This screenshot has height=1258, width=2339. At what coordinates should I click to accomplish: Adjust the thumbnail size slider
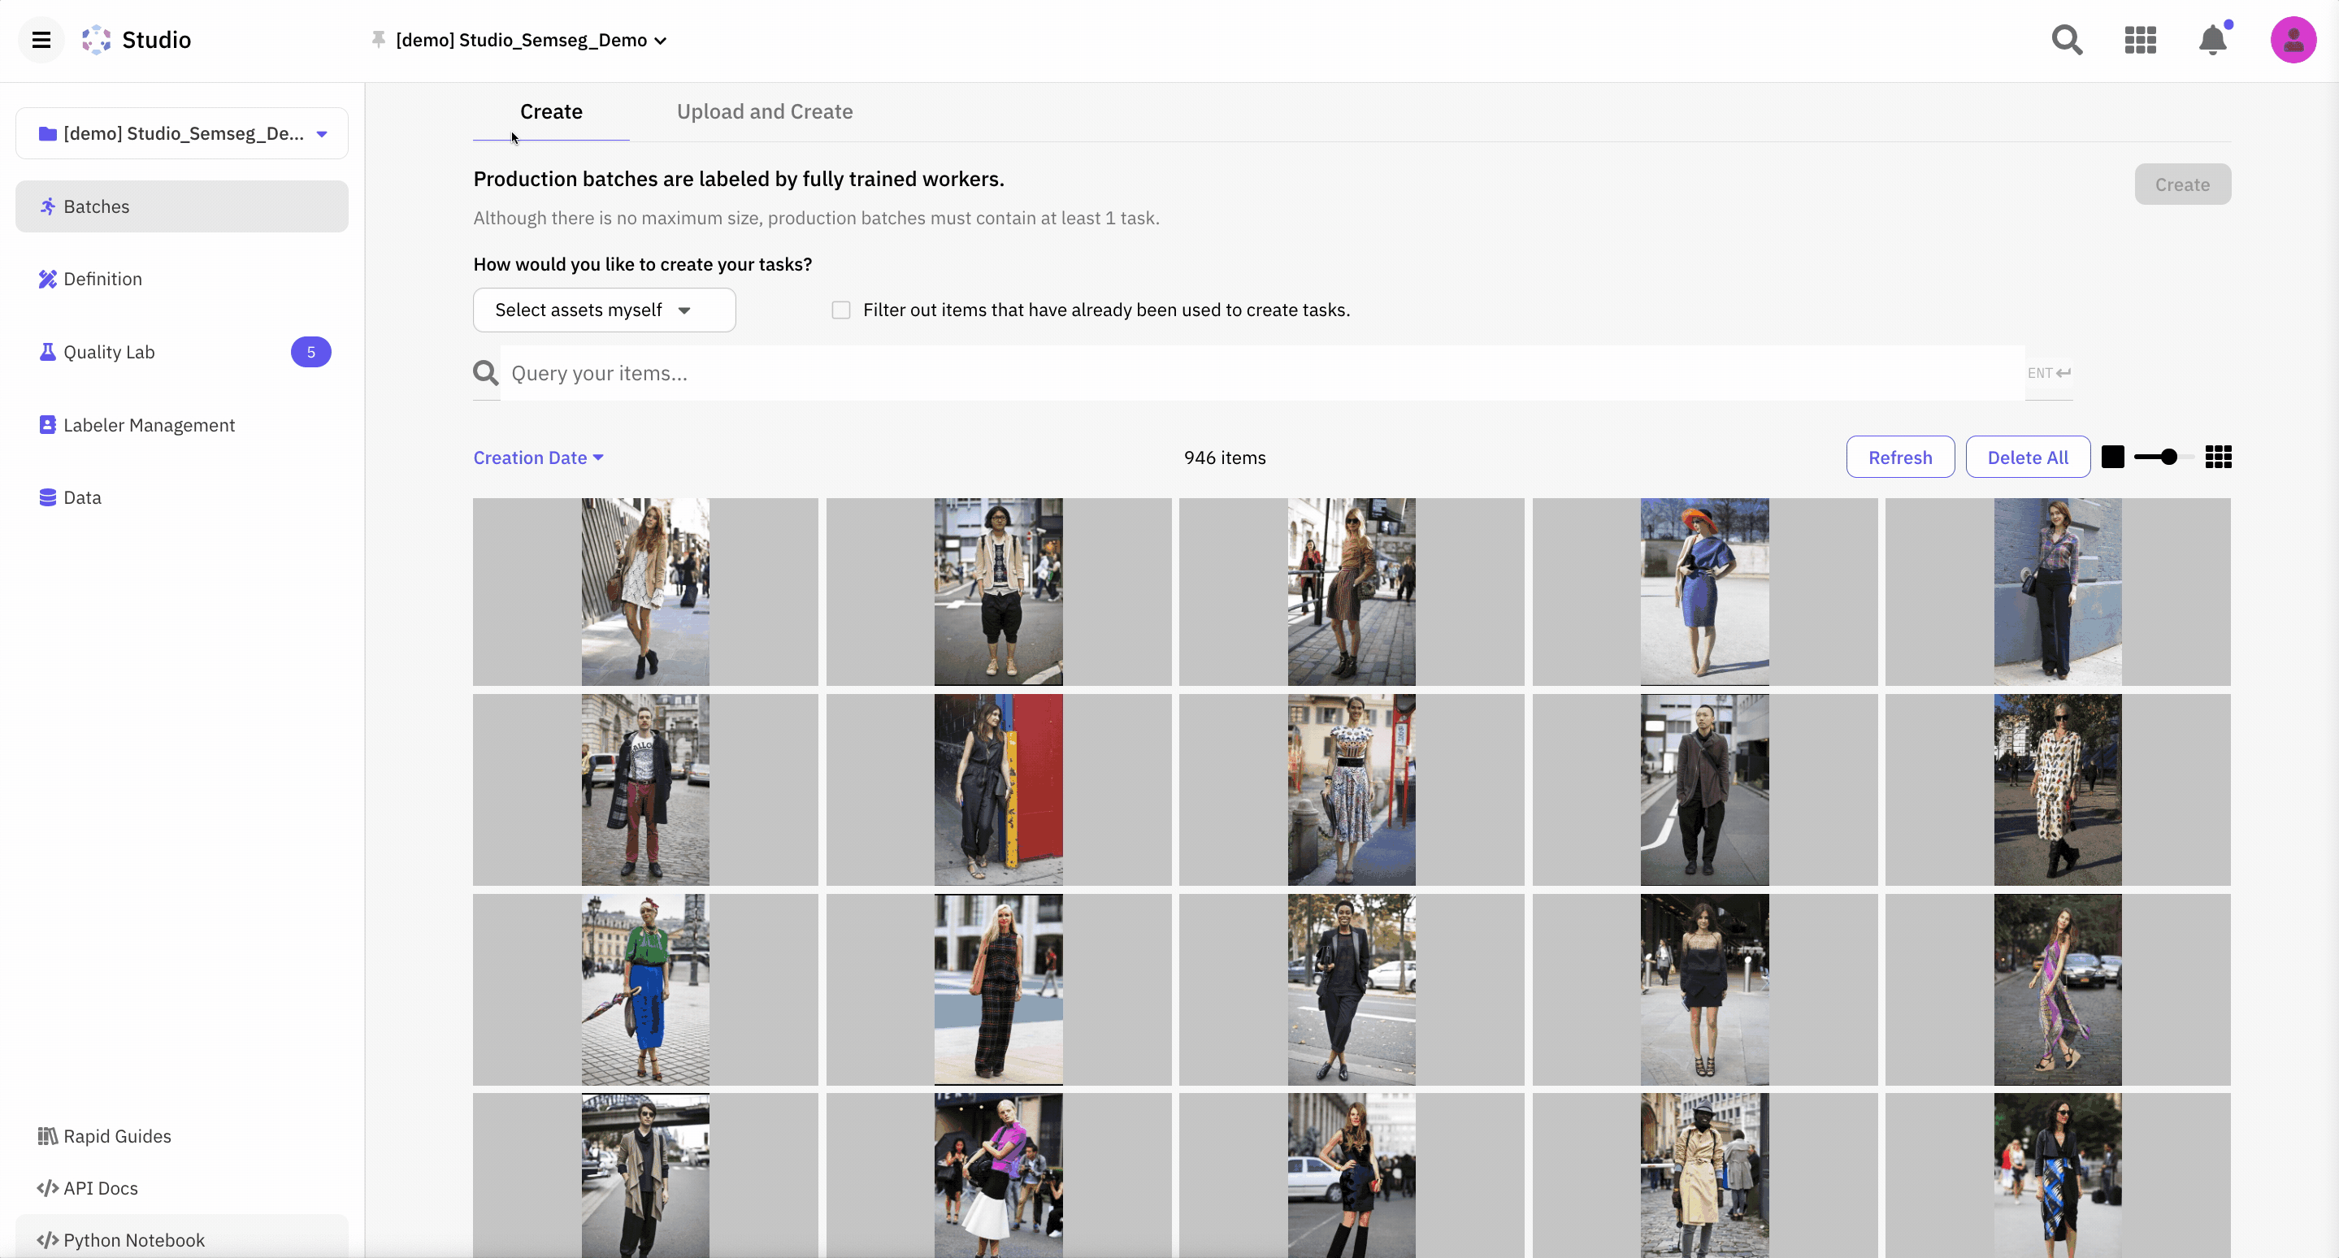point(2168,458)
